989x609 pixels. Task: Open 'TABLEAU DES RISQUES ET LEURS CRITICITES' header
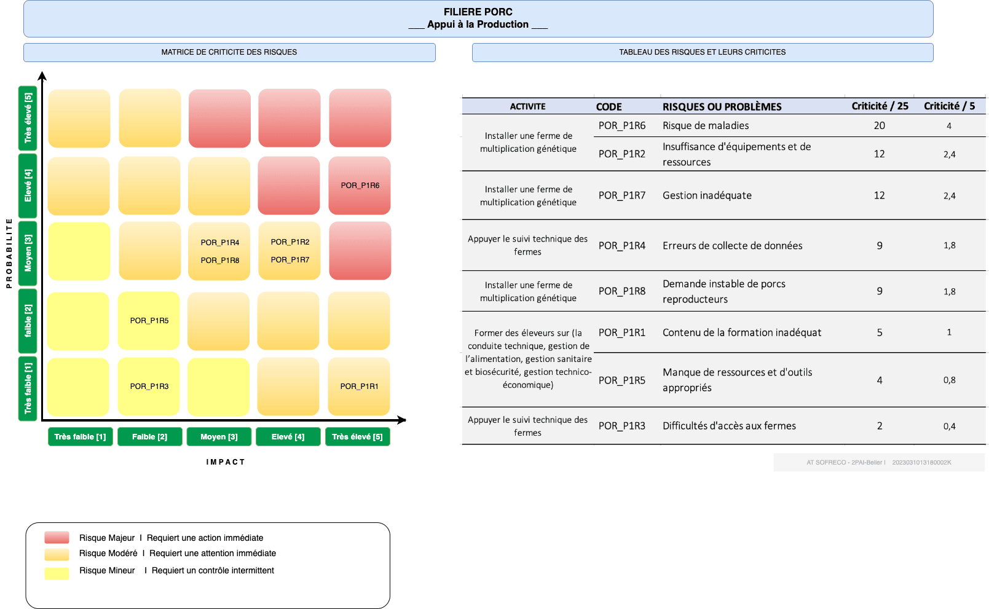(702, 52)
